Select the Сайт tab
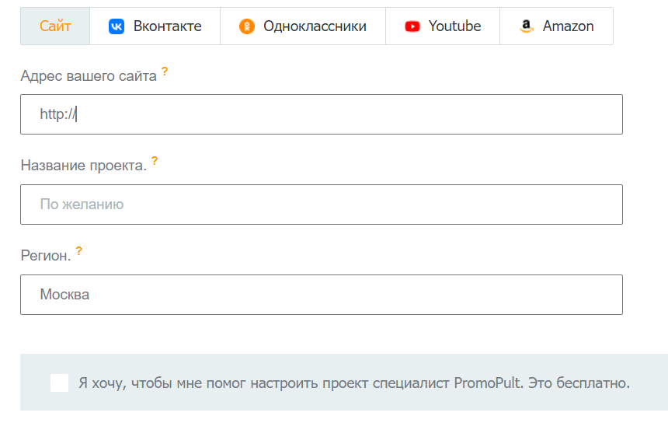Screen dimensions: 668x430 click(x=55, y=26)
